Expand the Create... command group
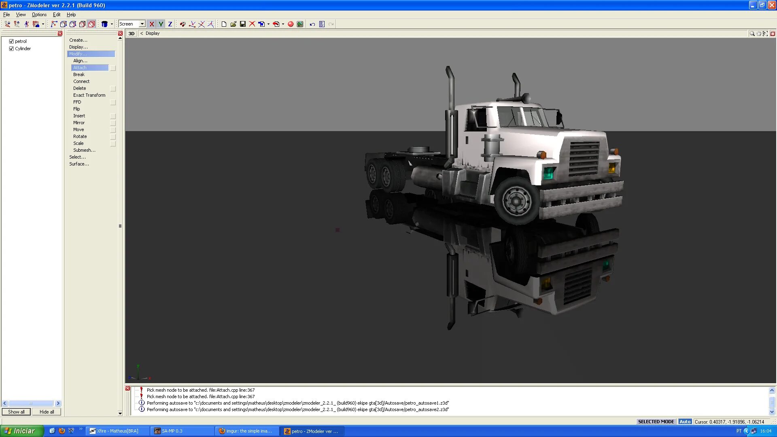The image size is (777, 437). pos(78,40)
